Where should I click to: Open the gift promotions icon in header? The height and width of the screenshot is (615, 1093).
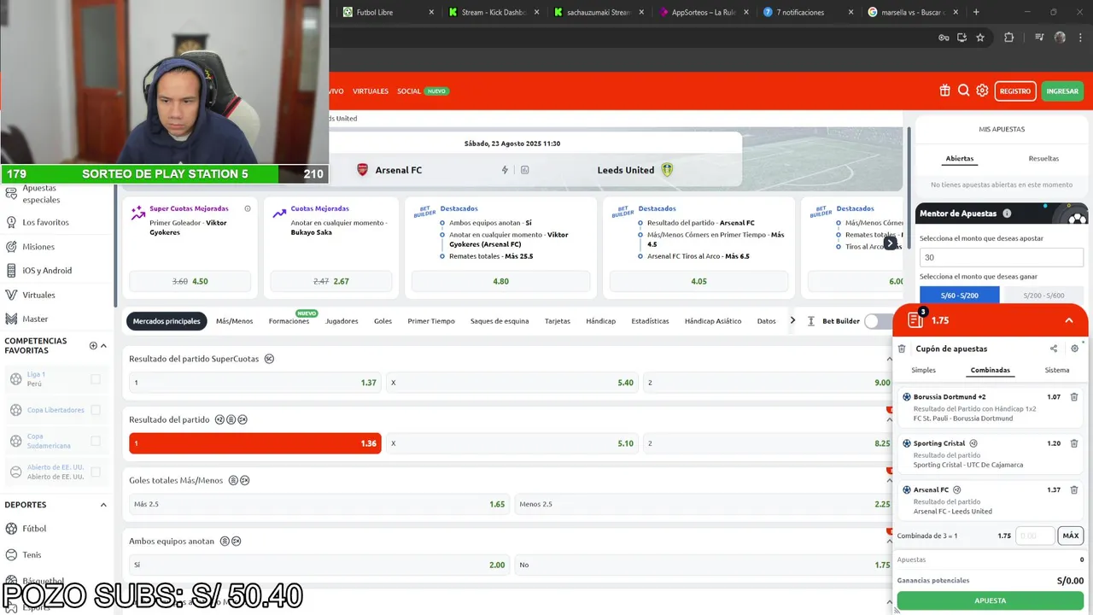coord(944,91)
